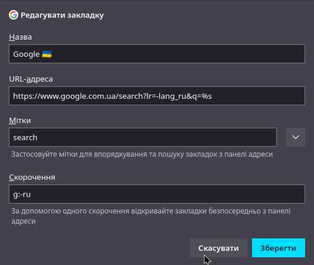Click the Скорочення field label
The height and width of the screenshot is (265, 314).
32,177
